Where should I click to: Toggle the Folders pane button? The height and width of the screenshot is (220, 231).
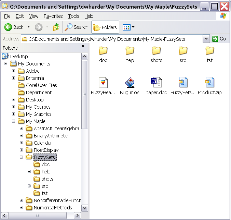click(105, 27)
